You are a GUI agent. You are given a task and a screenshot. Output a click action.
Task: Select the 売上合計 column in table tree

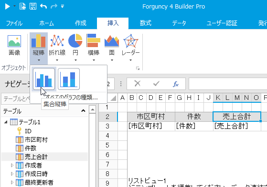36,157
